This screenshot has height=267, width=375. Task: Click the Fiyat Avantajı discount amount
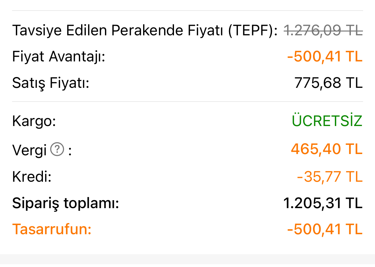click(325, 57)
